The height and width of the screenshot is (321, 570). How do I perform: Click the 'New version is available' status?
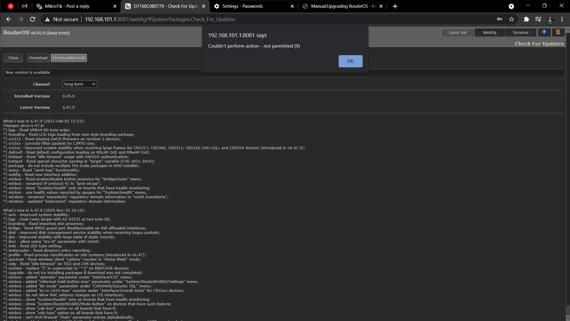[x=28, y=73]
